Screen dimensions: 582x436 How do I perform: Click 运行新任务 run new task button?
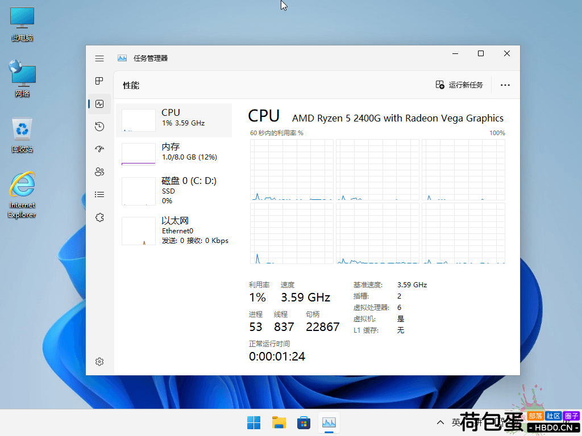(459, 85)
